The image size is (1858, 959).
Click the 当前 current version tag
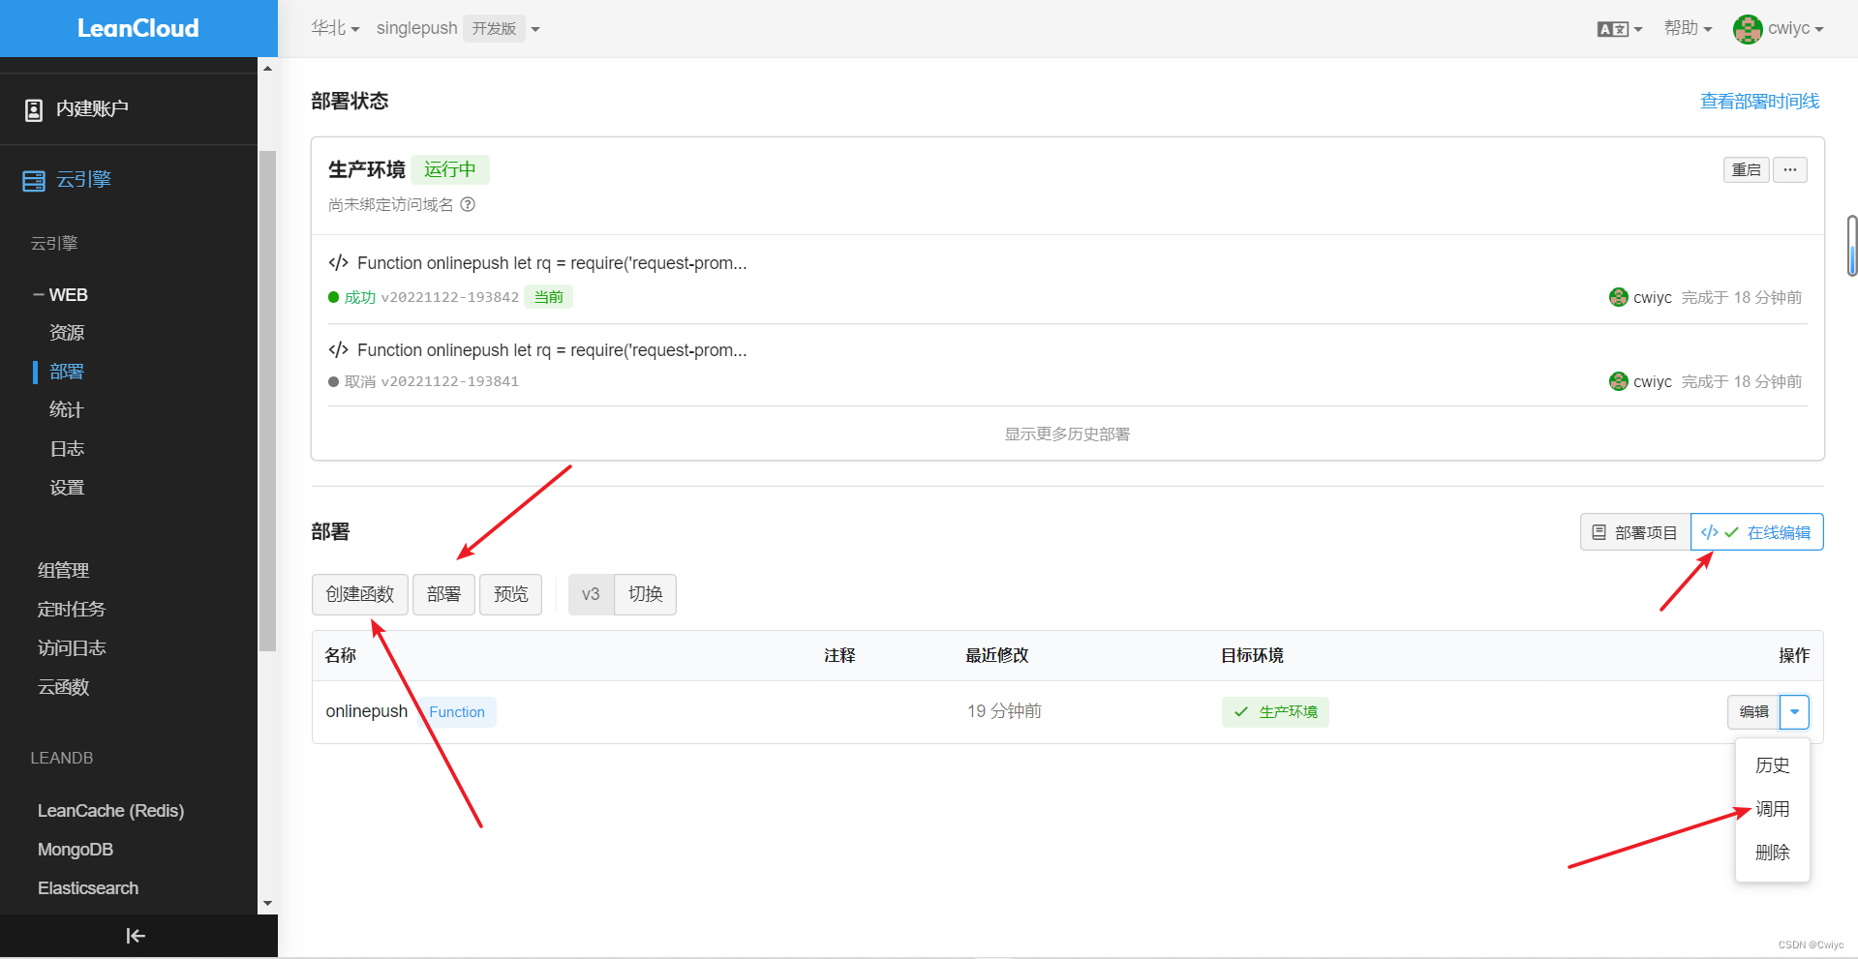pos(549,297)
